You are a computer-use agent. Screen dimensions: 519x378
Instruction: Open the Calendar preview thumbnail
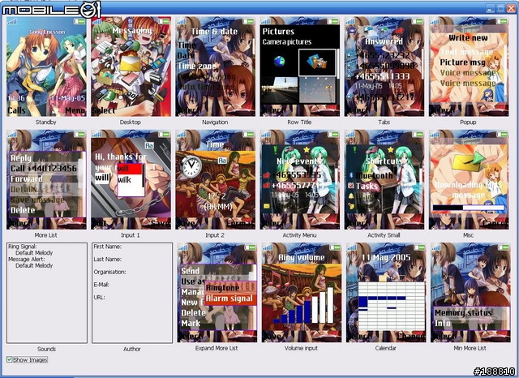click(386, 293)
